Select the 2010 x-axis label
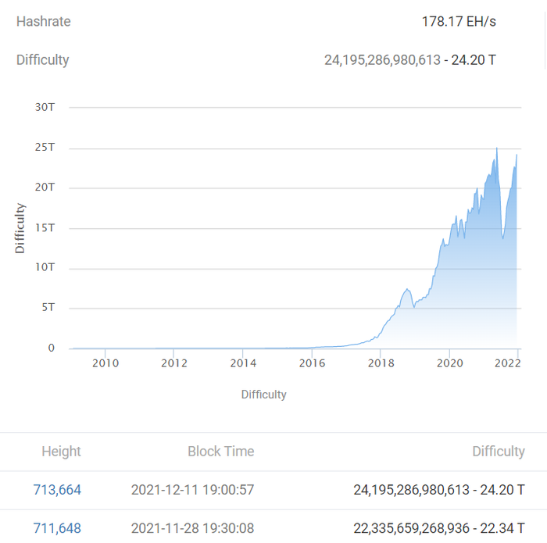The image size is (547, 543). point(105,363)
